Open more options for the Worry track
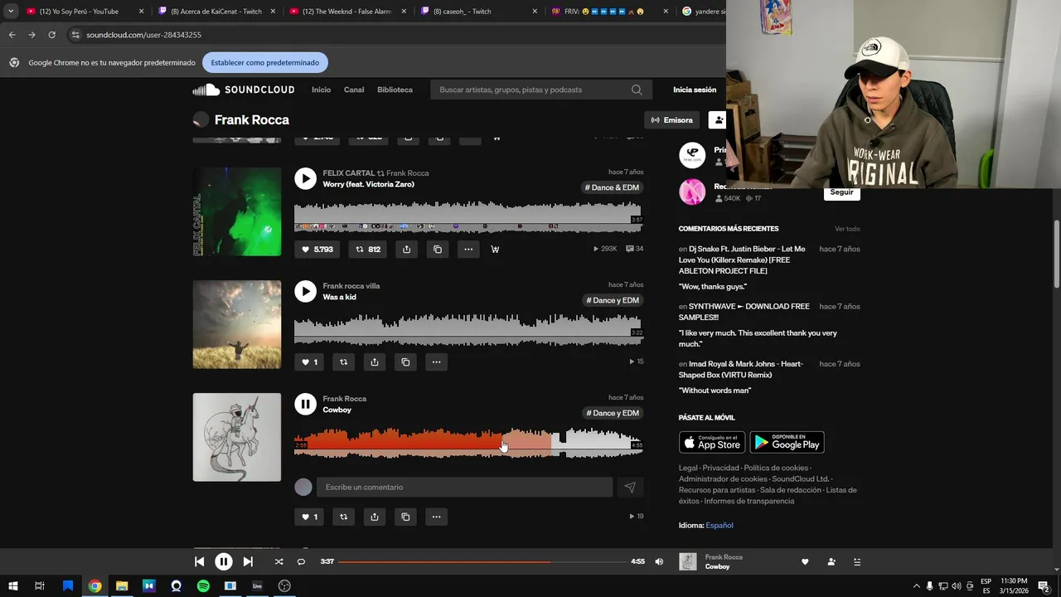This screenshot has height=597, width=1061. point(468,249)
